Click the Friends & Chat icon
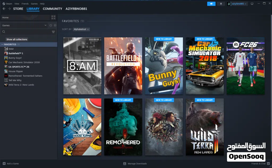The width and height of the screenshot is (272, 168). (268, 163)
